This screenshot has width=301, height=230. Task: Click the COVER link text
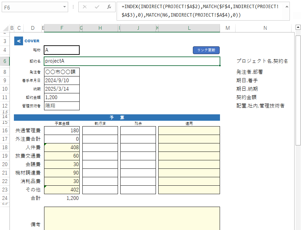pyautogui.click(x=32, y=41)
